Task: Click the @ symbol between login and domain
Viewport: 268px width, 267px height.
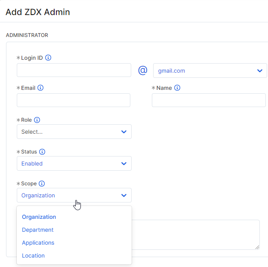Action: click(x=142, y=71)
